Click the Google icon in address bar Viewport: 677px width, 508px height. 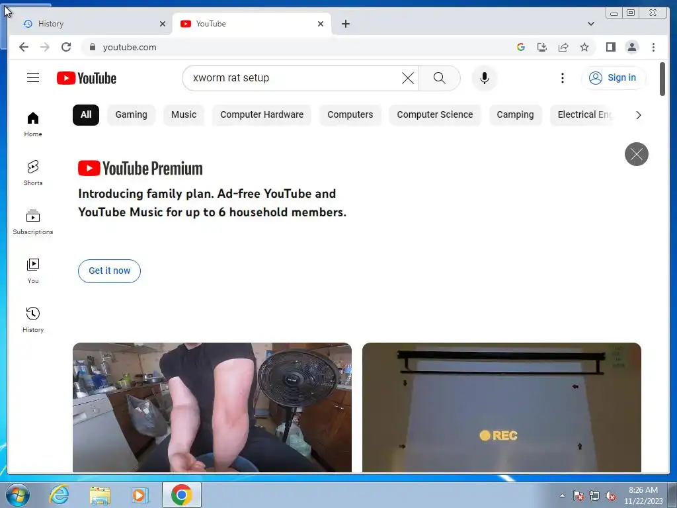point(521,47)
